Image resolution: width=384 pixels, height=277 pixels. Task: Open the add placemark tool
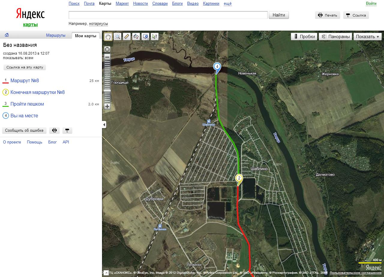pyautogui.click(x=145, y=37)
